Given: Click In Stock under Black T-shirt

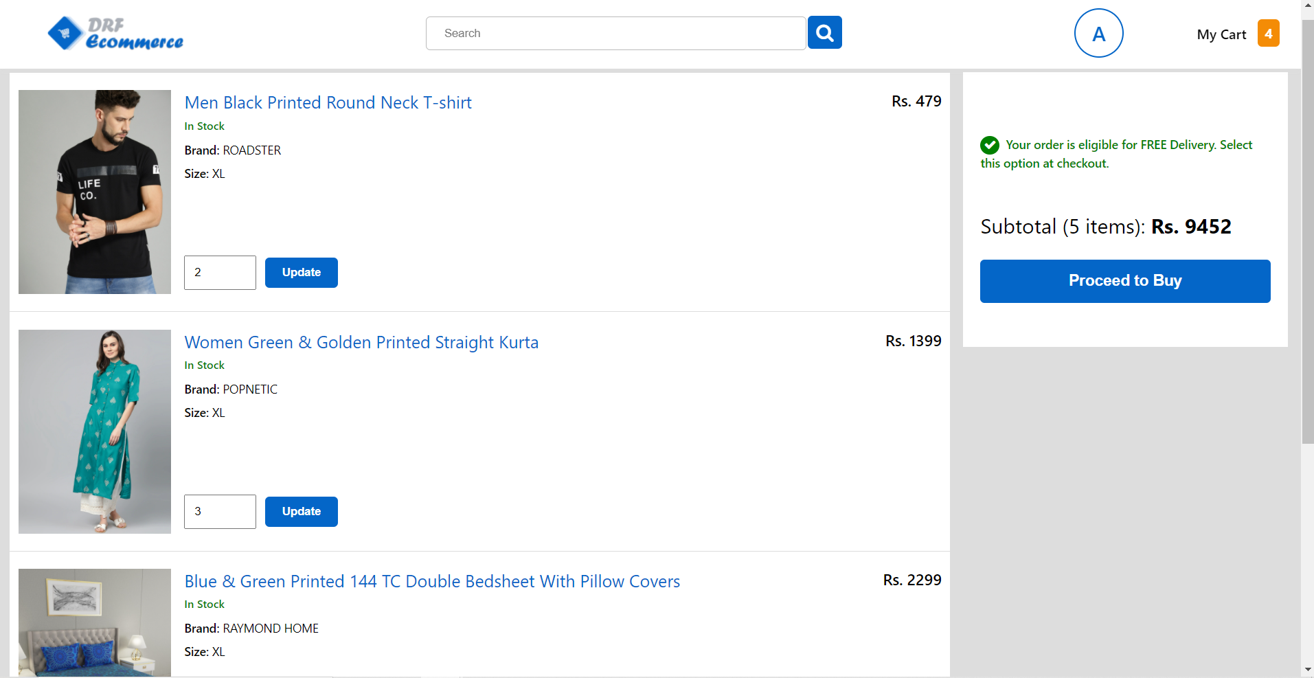Looking at the screenshot, I should [204, 126].
